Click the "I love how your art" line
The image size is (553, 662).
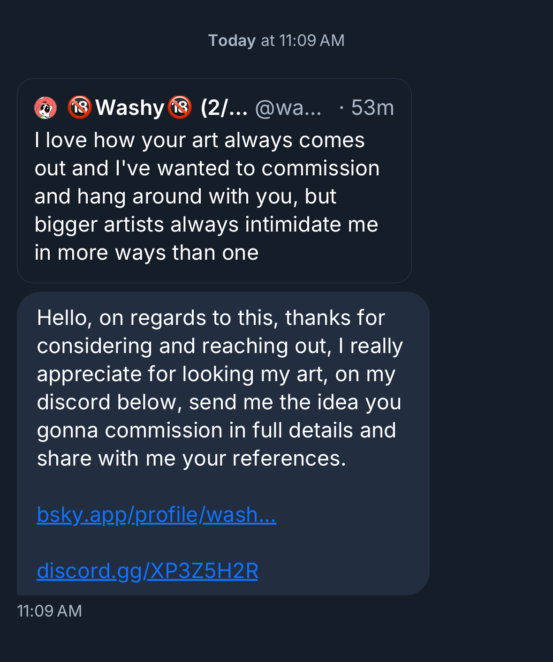(199, 140)
